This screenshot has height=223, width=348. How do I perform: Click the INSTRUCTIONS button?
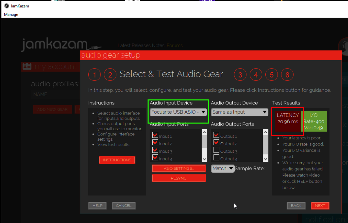point(117,160)
